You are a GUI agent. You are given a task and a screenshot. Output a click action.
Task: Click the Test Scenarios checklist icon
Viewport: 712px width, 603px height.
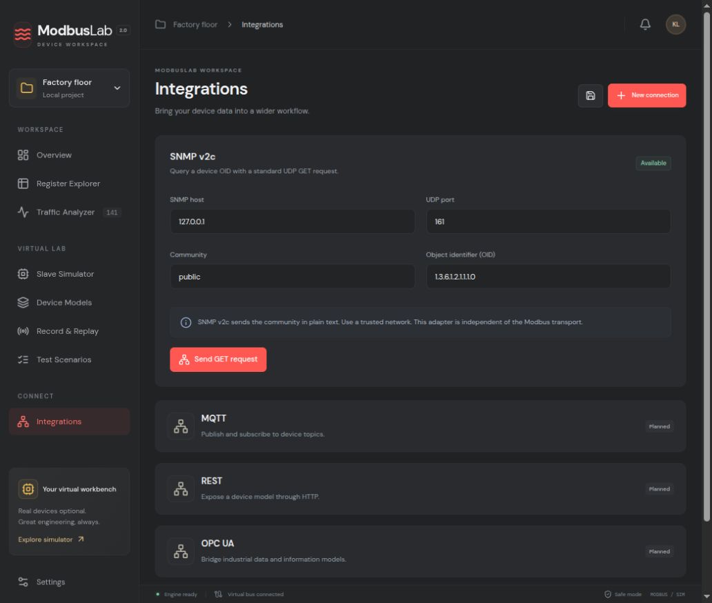coord(23,359)
